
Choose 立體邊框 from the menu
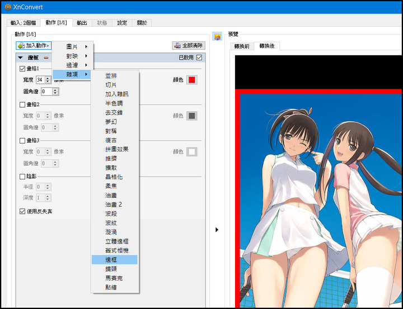click(115, 241)
